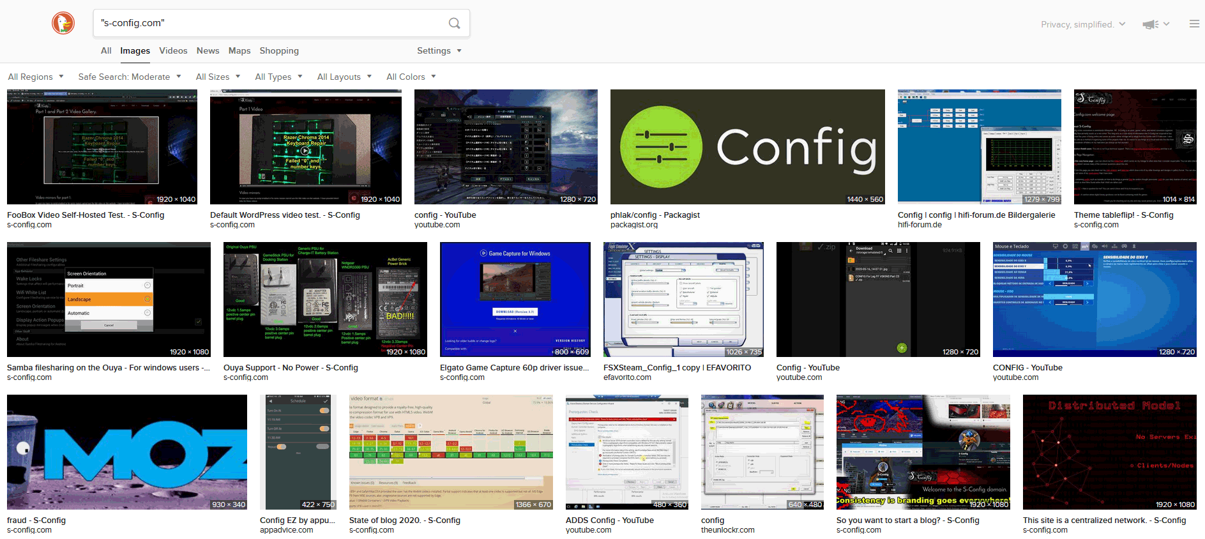This screenshot has width=1205, height=539.
Task: Click the chevron next to megaphone icon
Action: (1166, 24)
